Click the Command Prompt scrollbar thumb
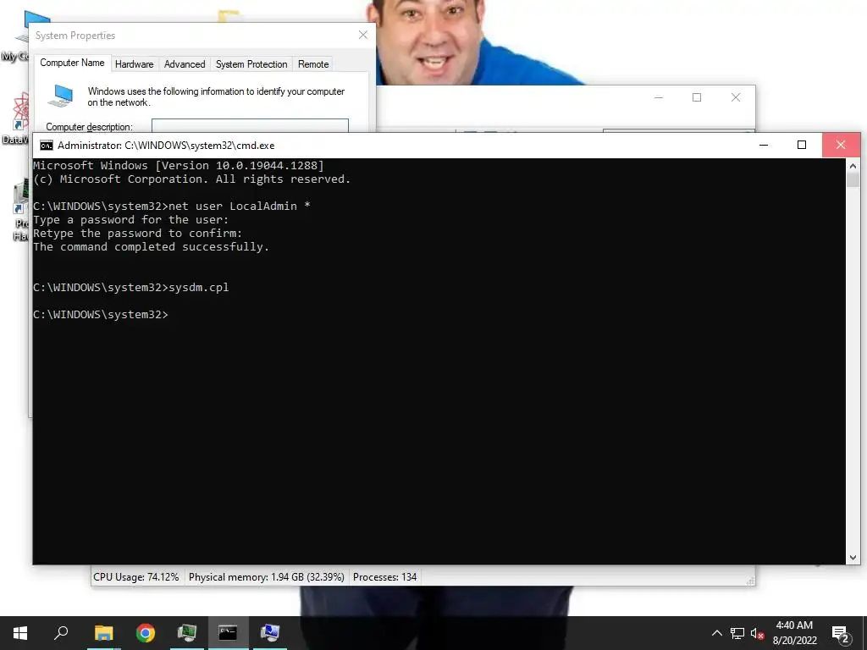This screenshot has height=650, width=867. tap(853, 179)
